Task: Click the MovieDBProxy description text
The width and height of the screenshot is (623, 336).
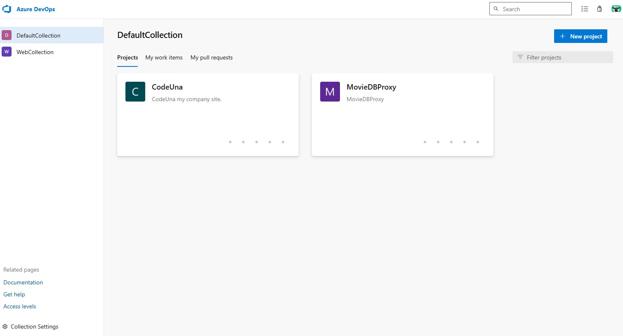Action: coord(365,99)
